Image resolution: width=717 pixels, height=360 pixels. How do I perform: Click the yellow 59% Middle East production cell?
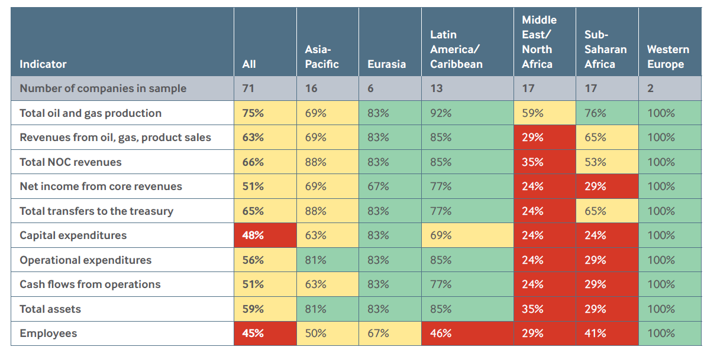[545, 113]
